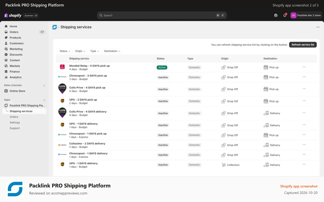Click the Content icon in sidebar
324x202 pixels.
[x=6, y=60]
